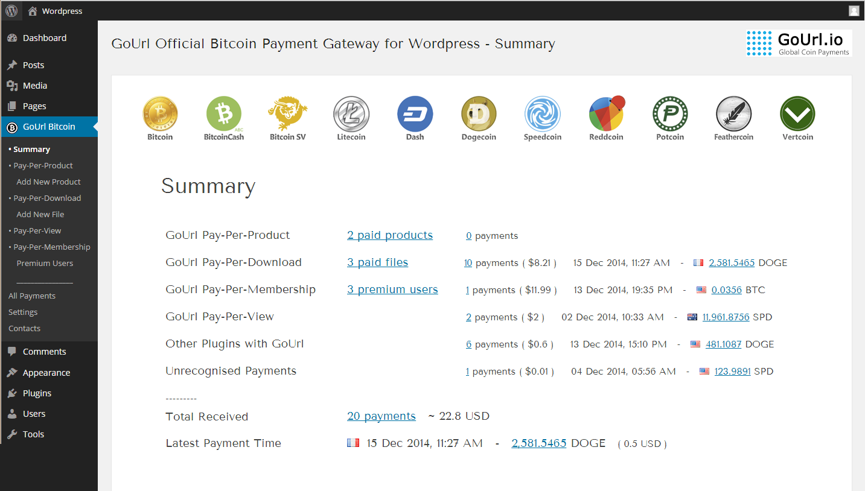Click the flag in Pay-Per-Membership row

click(701, 290)
